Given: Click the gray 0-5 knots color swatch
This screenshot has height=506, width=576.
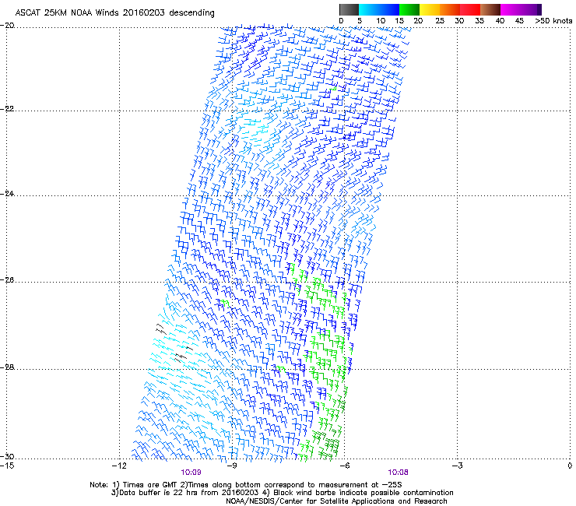Looking at the screenshot, I should (x=349, y=9).
